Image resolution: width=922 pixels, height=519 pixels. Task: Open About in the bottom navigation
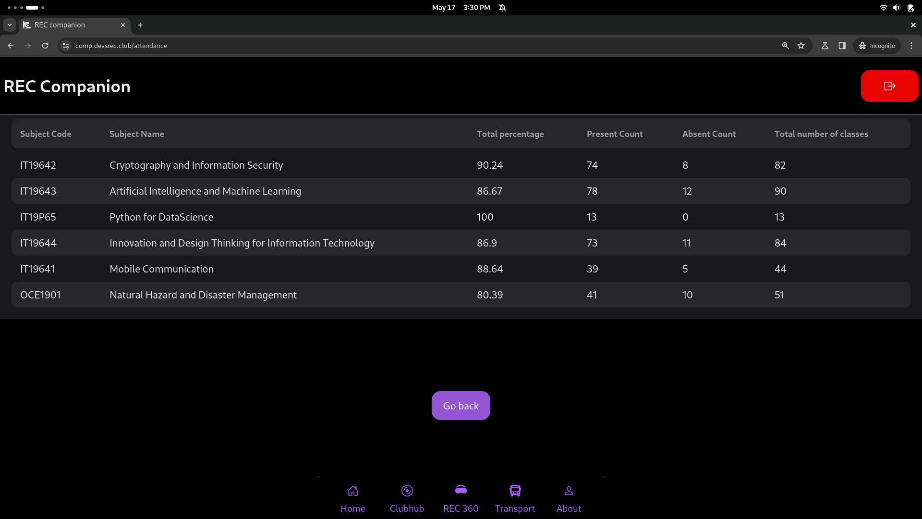pyautogui.click(x=569, y=499)
